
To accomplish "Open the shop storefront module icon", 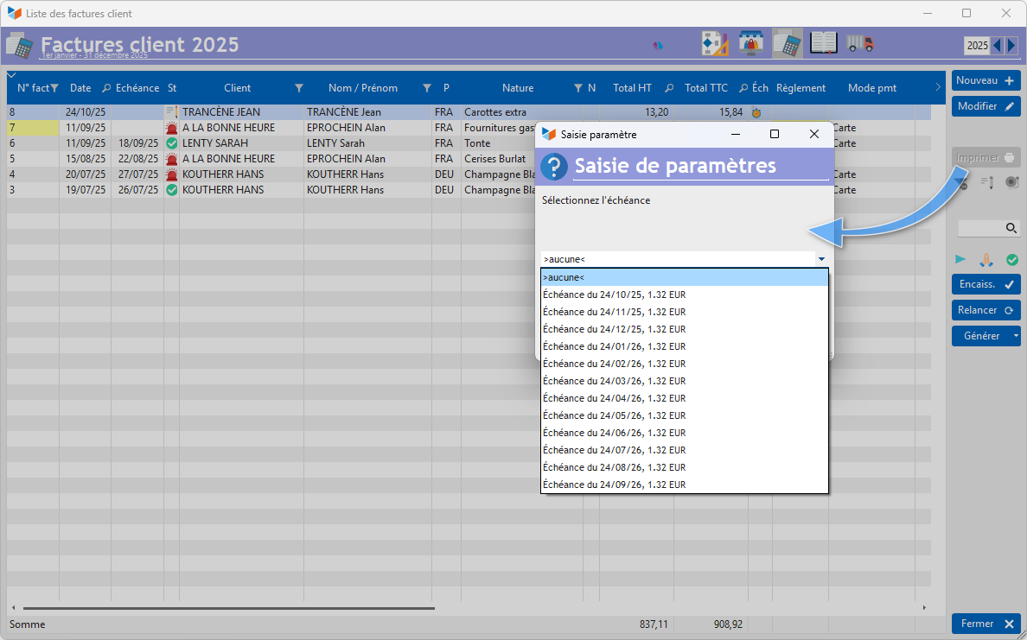I will tap(750, 44).
